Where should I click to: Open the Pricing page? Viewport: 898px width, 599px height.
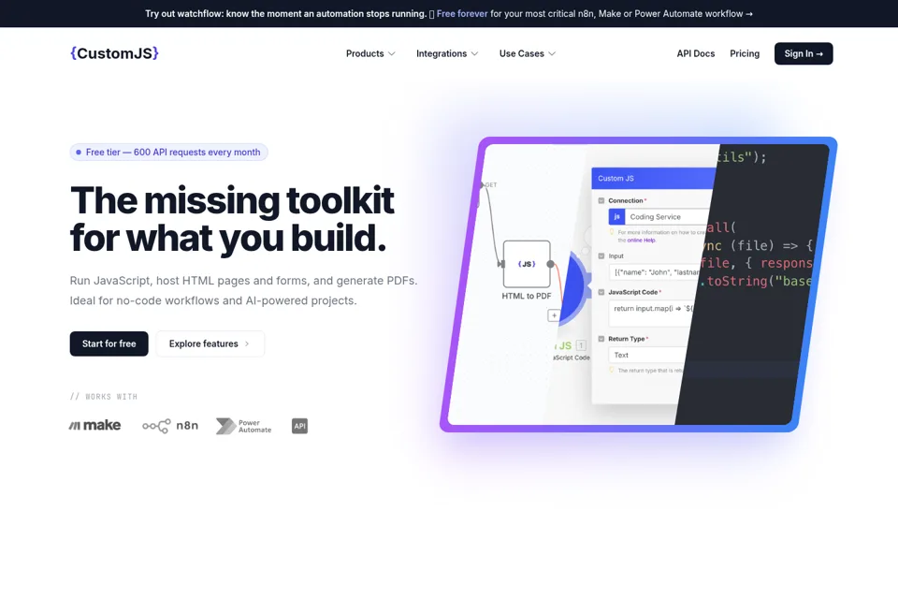pos(744,53)
